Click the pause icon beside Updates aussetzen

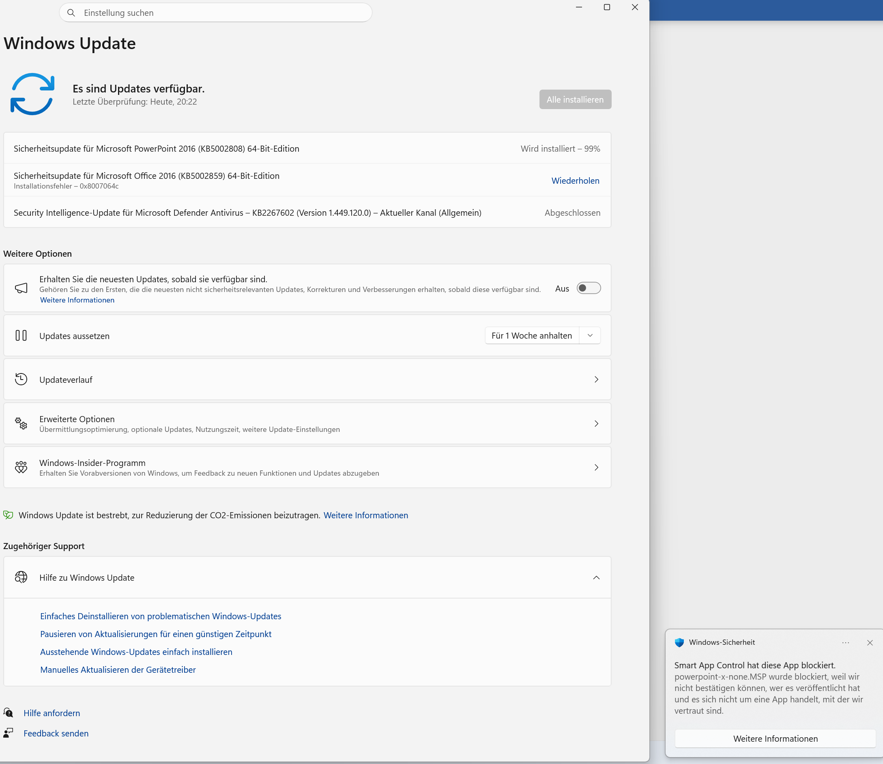click(x=21, y=335)
